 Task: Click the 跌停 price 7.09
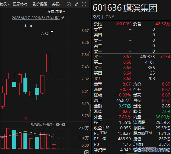tap(166, 111)
